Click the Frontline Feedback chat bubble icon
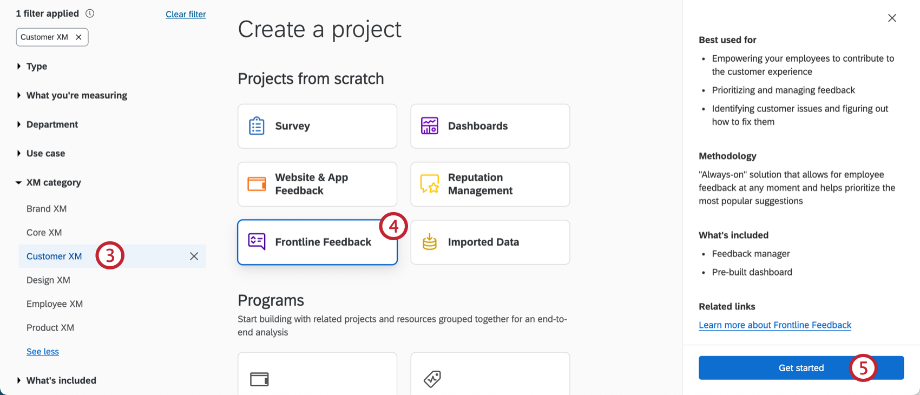The width and height of the screenshot is (920, 395). point(257,242)
